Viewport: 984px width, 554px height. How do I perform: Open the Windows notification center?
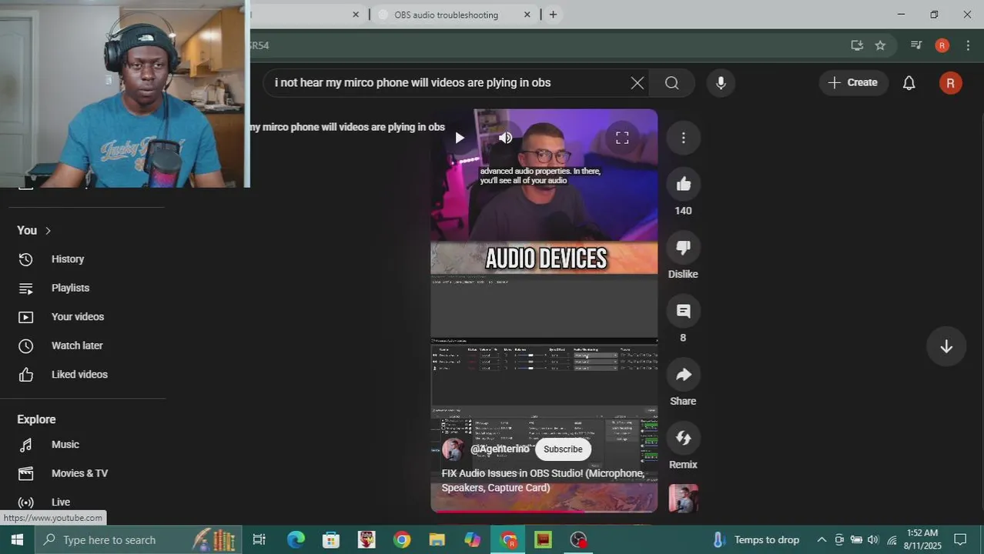pos(960,540)
